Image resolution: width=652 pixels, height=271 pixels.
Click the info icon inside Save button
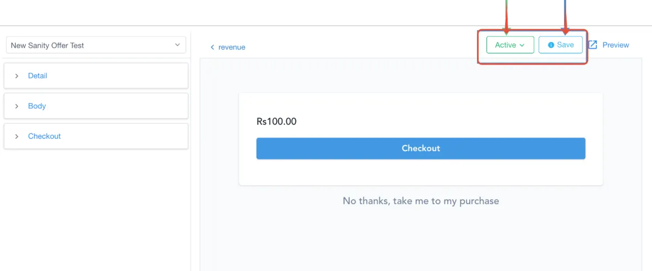551,45
